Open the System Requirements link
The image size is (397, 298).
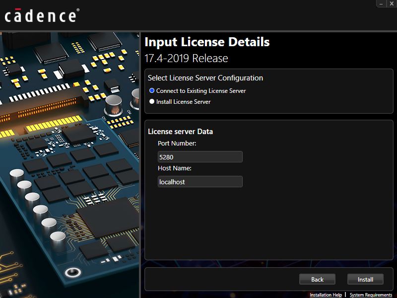point(371,295)
